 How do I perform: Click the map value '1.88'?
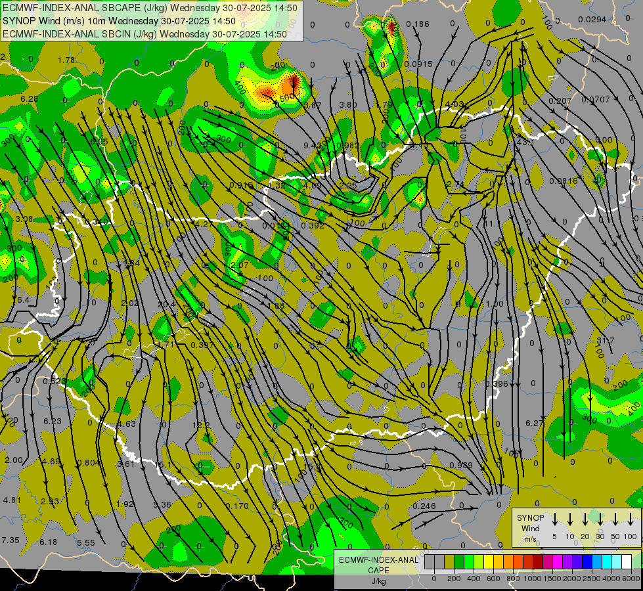[276, 305]
